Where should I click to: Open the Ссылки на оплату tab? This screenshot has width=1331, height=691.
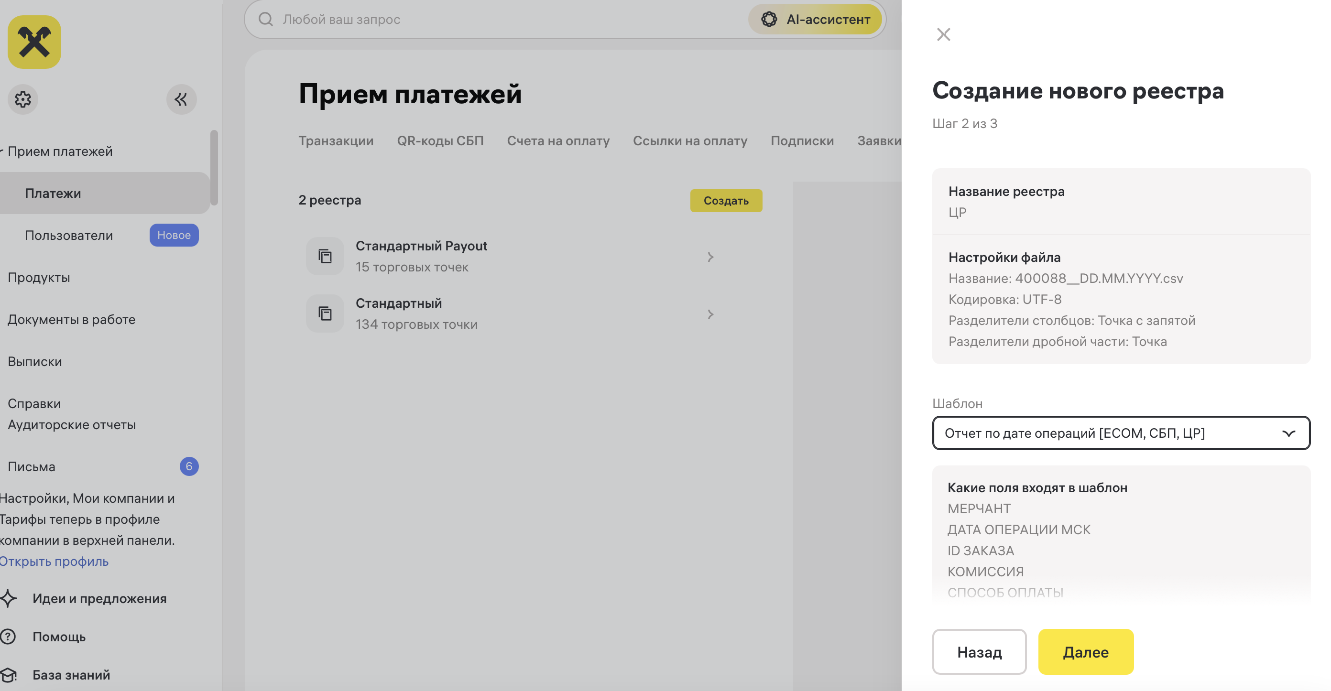click(x=690, y=140)
